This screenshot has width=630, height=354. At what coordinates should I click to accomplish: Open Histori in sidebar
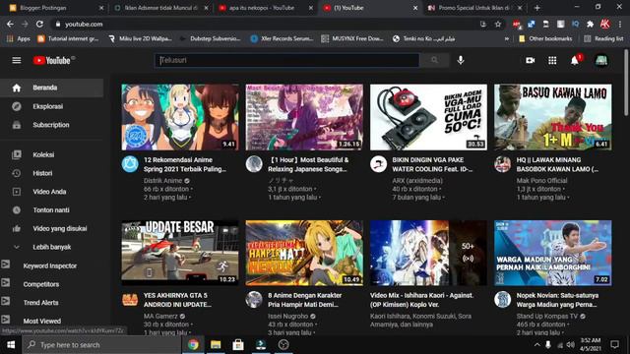52,173
